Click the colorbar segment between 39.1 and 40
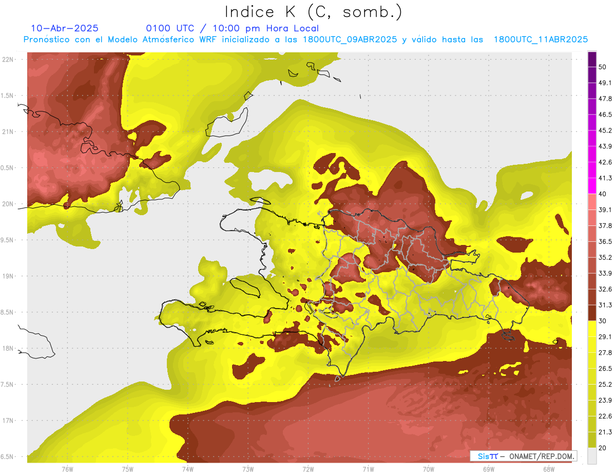Image resolution: width=616 pixels, height=476 pixels. point(592,202)
